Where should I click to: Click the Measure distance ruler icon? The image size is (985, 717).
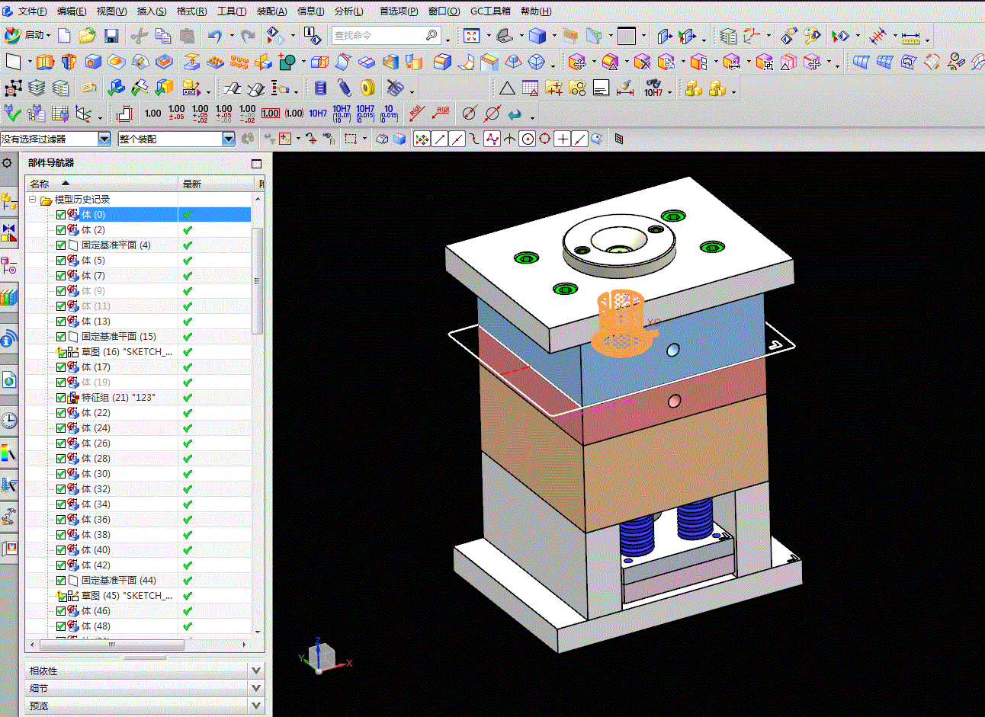[910, 37]
